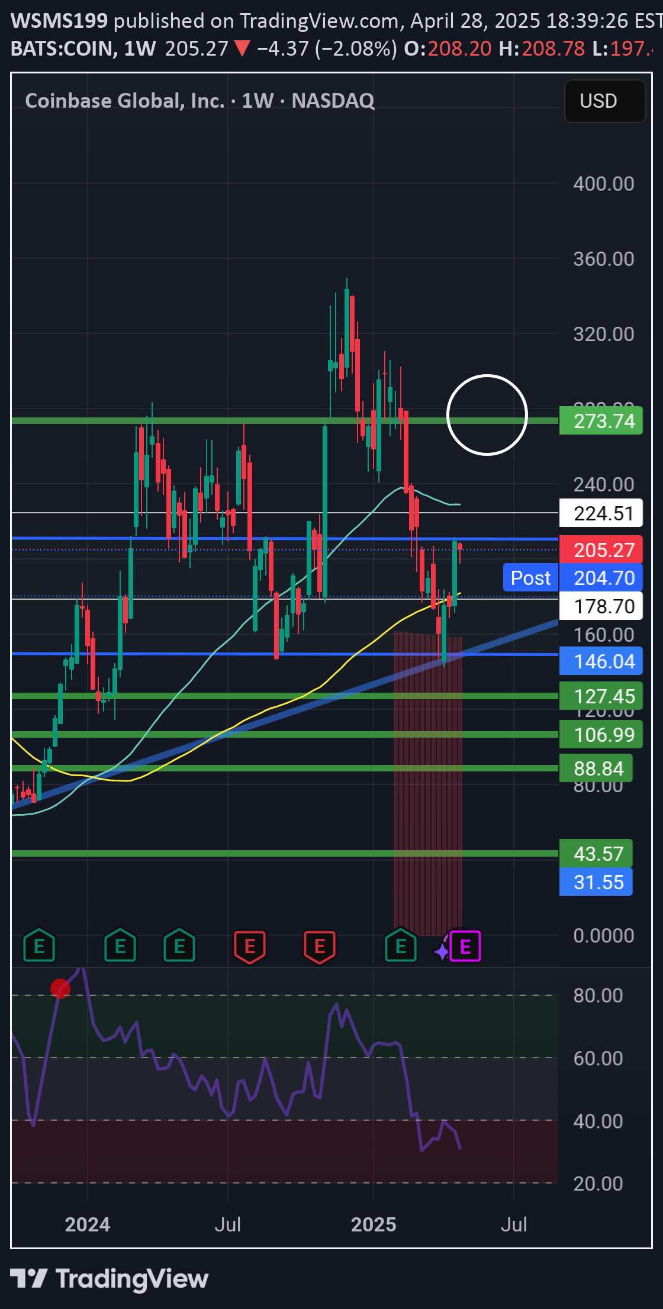Click the red dot on the RSI line
Viewport: 663px width, 1309px height.
tap(60, 988)
